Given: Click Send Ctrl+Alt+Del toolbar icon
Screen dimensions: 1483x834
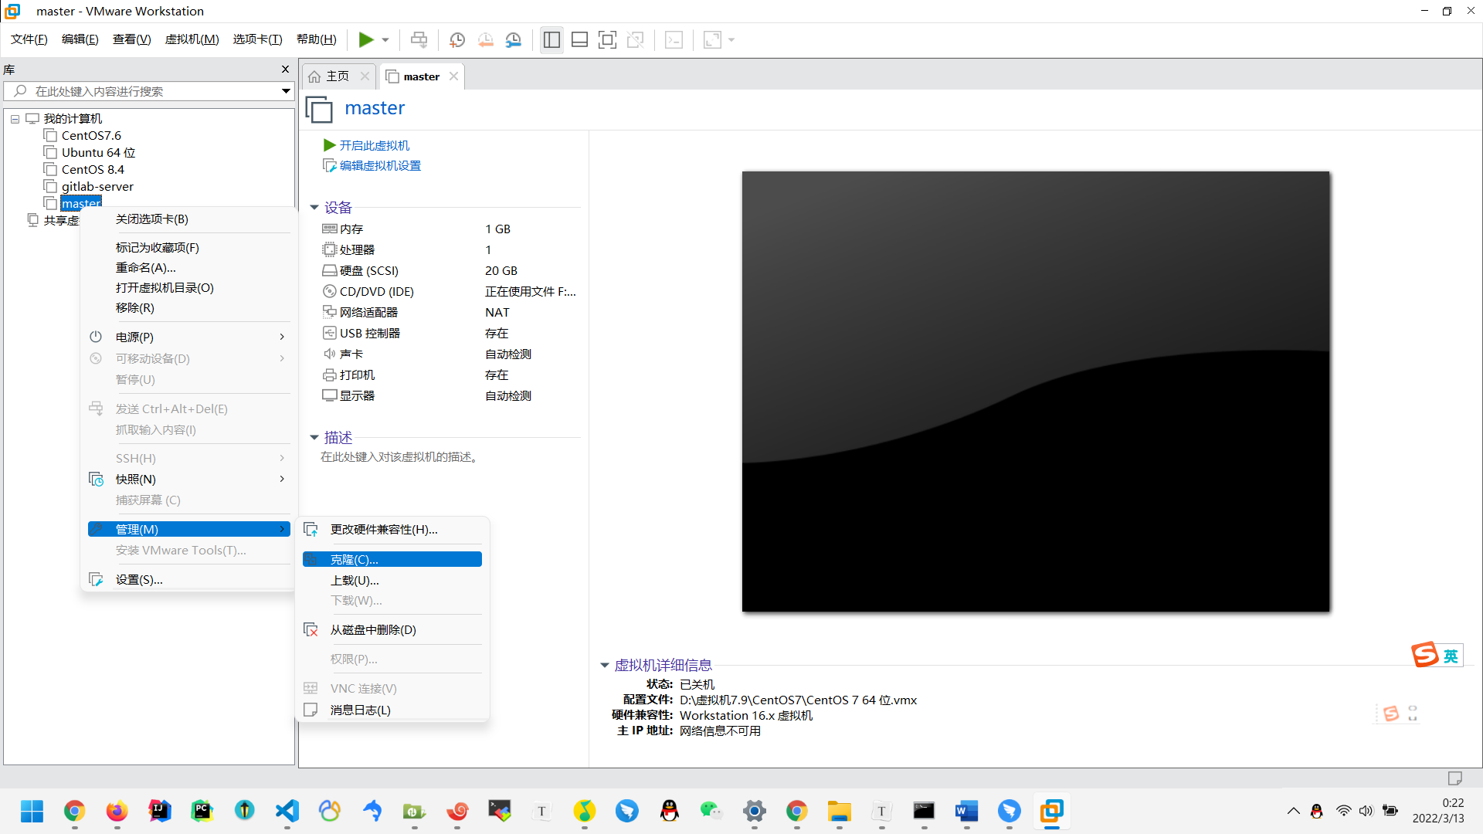Looking at the screenshot, I should tap(419, 39).
